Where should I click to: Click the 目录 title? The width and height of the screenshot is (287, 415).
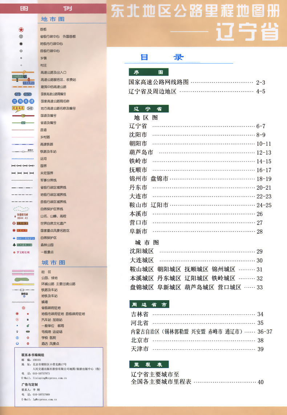coord(162,57)
